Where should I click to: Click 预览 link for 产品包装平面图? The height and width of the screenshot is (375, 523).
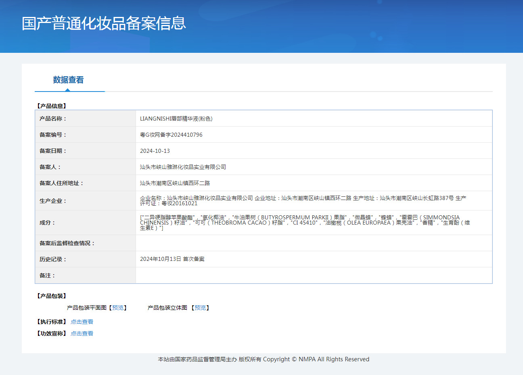tap(118, 308)
